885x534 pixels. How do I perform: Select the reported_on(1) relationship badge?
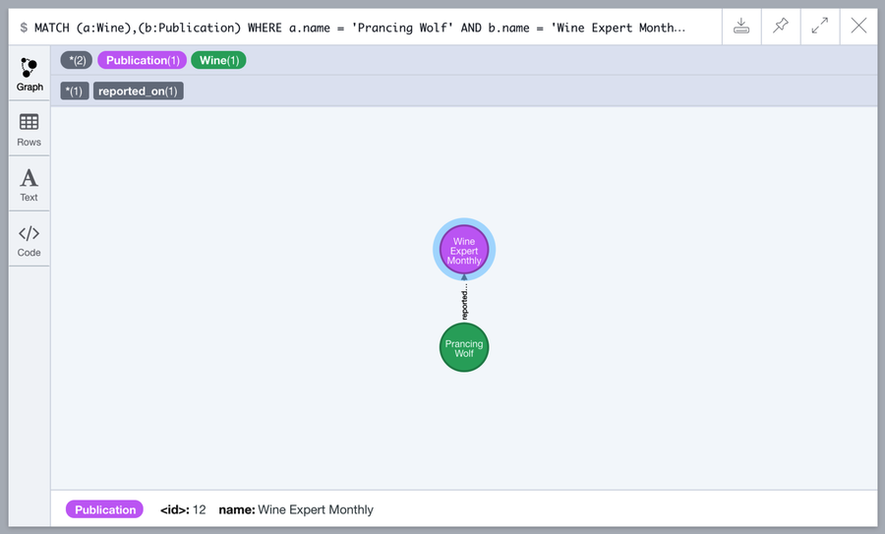pyautogui.click(x=139, y=90)
